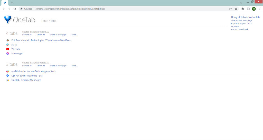Open the Extensions puzzle icon
This screenshot has height=140, width=263.
click(243, 9)
